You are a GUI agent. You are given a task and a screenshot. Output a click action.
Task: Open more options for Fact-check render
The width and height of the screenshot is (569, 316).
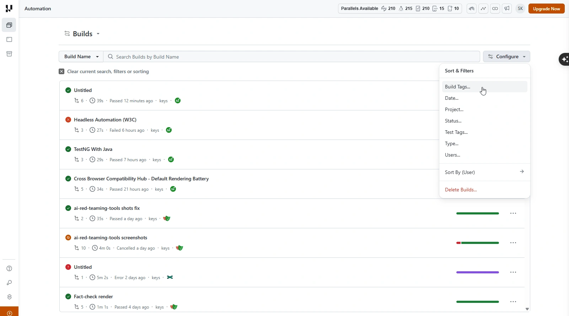pos(513,302)
